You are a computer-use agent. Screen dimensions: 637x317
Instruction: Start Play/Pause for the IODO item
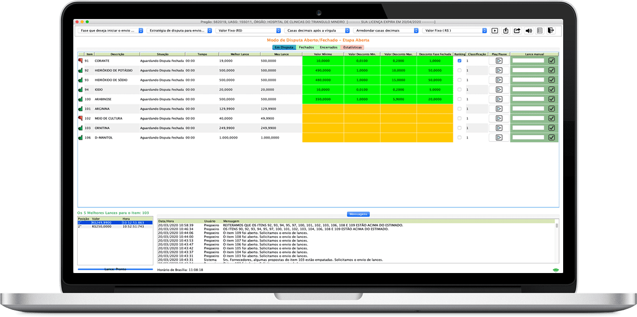pyautogui.click(x=499, y=90)
